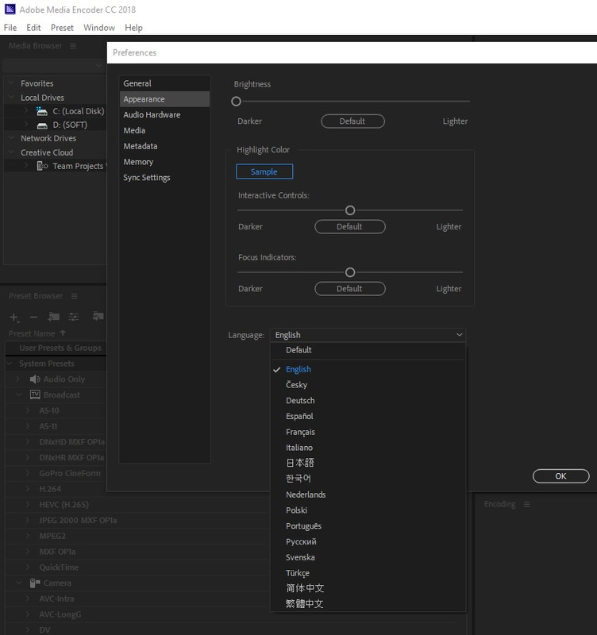This screenshot has height=635, width=597.
Task: Choose 简体中文 in language list
Action: click(368, 588)
